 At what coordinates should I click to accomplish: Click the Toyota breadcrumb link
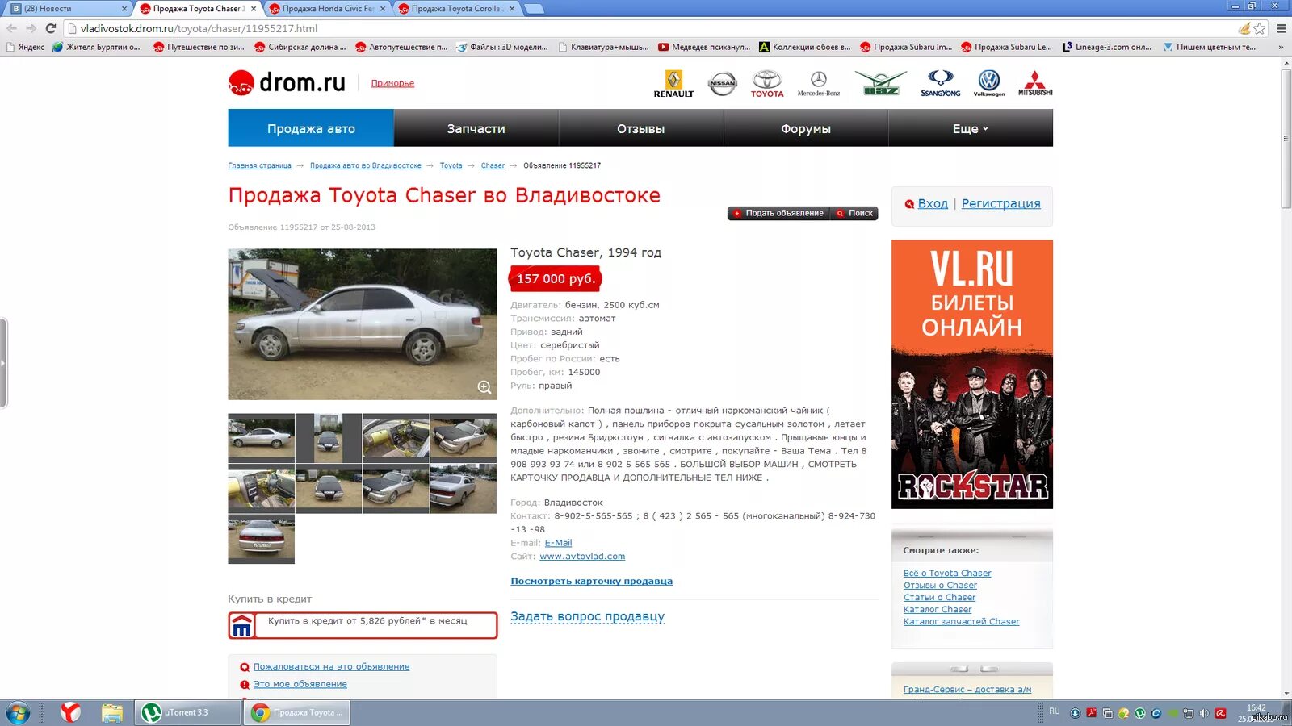click(x=451, y=165)
